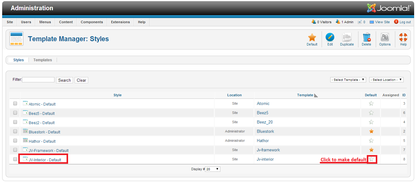Make JV-Interior default via its star
Viewport: 416px width, 182px height.
point(371,159)
